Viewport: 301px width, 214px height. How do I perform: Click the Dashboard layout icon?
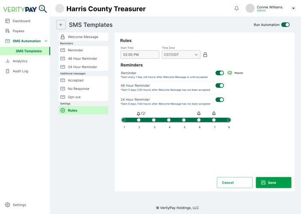click(7, 21)
